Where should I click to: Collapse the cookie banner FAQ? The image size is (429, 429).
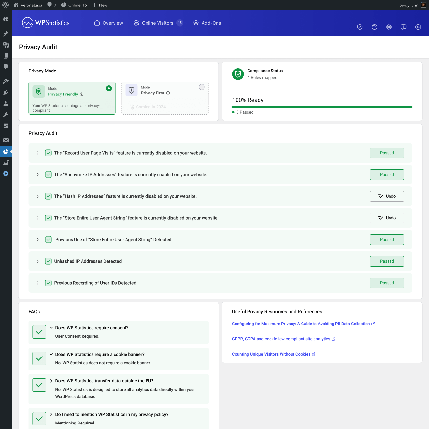coord(51,354)
